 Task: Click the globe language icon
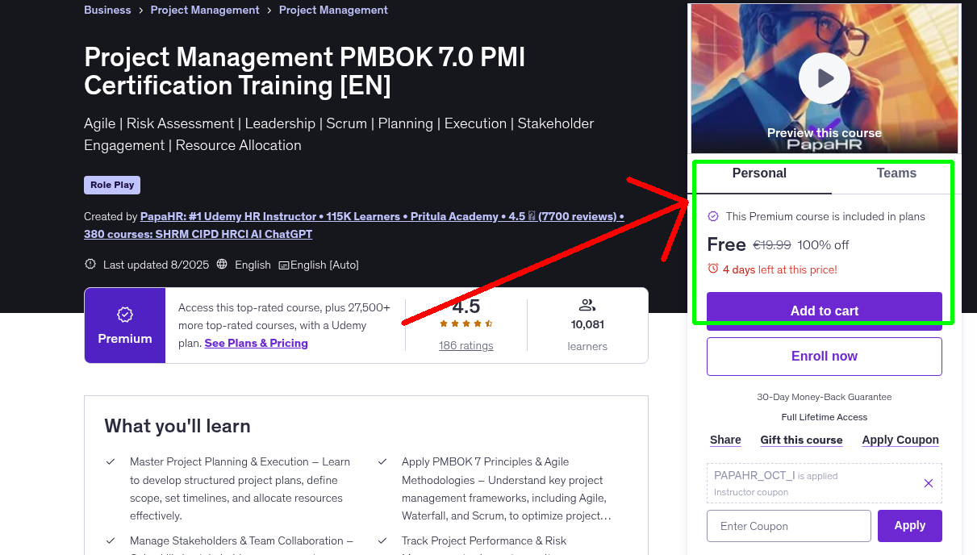coord(220,265)
